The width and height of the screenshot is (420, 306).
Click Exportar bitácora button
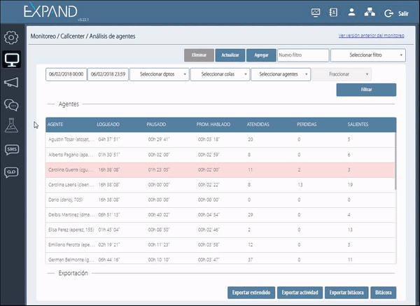346,292
